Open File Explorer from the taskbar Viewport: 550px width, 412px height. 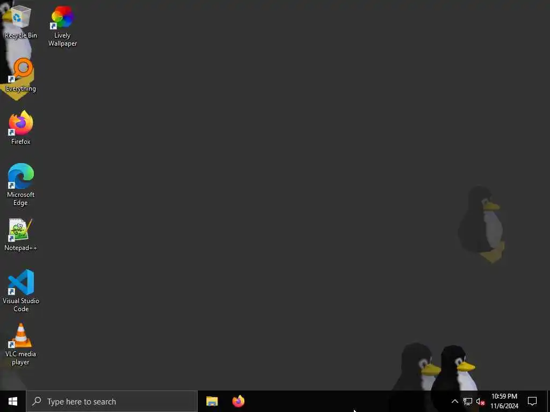point(212,401)
